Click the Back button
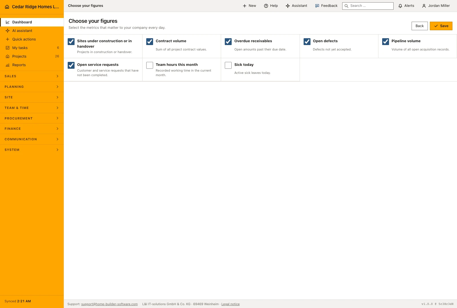This screenshot has height=308, width=457. coord(420,26)
